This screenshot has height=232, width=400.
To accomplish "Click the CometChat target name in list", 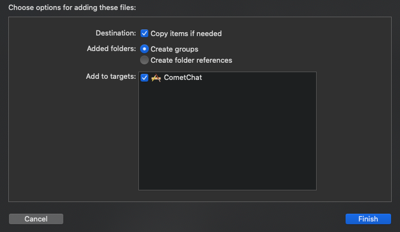I will point(183,78).
